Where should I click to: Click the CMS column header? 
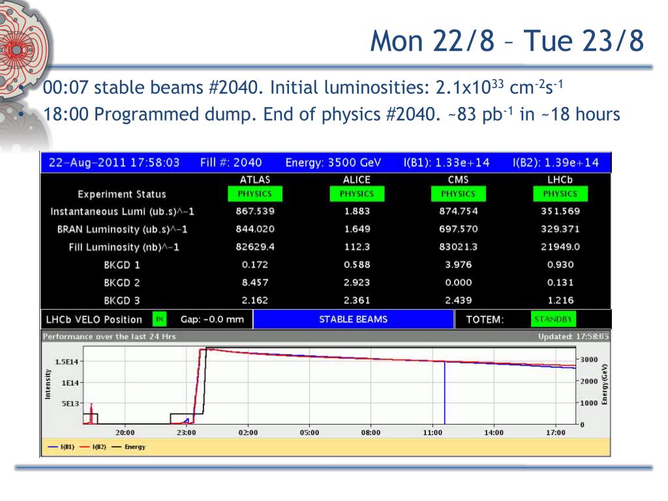(x=459, y=179)
